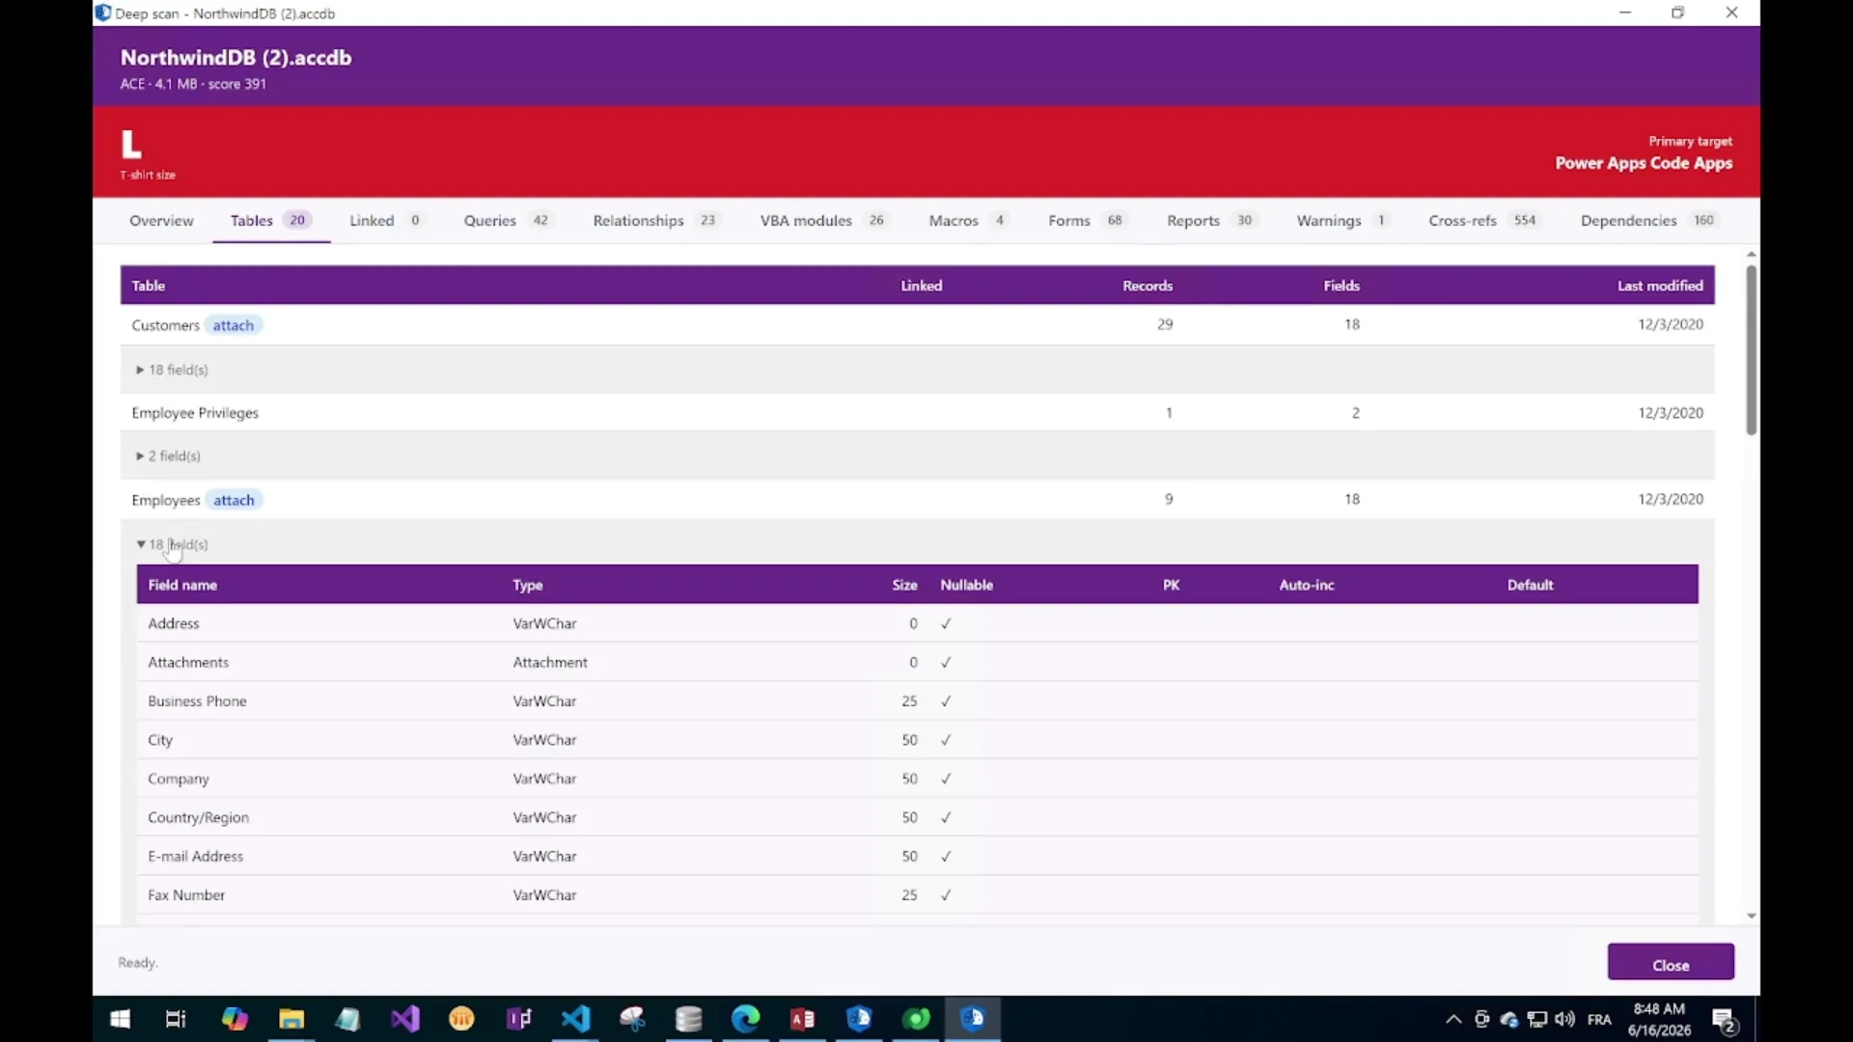This screenshot has height=1042, width=1853.
Task: Open the orange round taskbar app
Action: pyautogui.click(x=462, y=1019)
